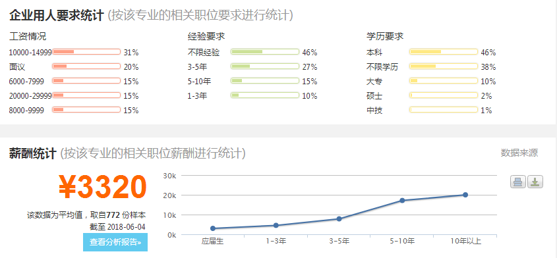Click the 不限经验 green progress bar
This screenshot has width=557, height=258.
(265, 52)
